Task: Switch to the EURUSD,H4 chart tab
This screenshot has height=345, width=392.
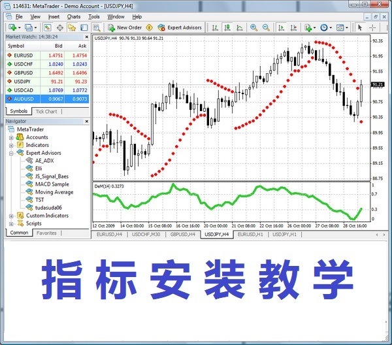Action: tap(109, 235)
